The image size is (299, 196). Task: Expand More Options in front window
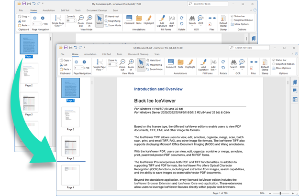coord(282,68)
